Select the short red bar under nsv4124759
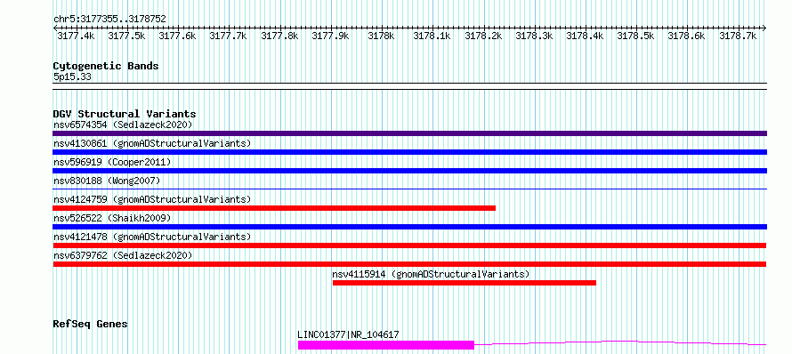This screenshot has height=354, width=792. (274, 208)
